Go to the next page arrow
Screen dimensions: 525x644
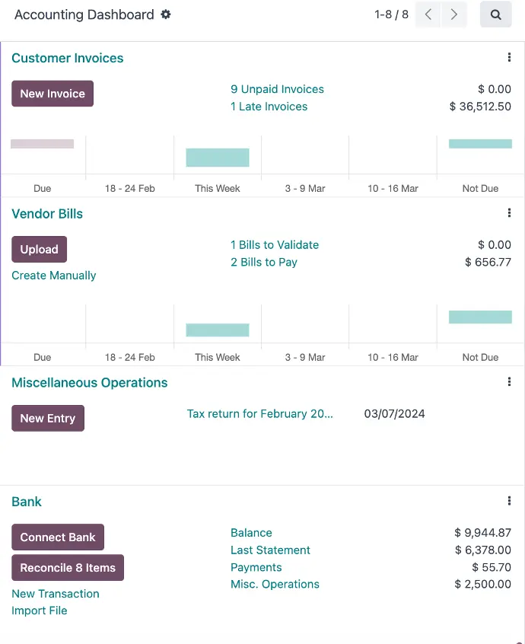click(454, 14)
